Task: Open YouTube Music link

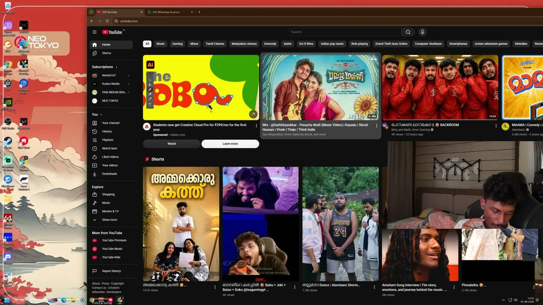Action: pyautogui.click(x=111, y=249)
